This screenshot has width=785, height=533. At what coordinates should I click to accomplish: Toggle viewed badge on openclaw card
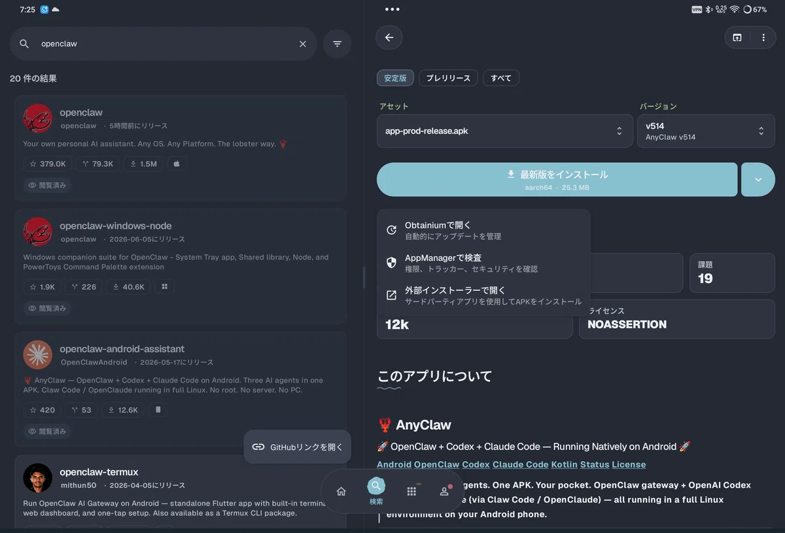click(x=47, y=185)
